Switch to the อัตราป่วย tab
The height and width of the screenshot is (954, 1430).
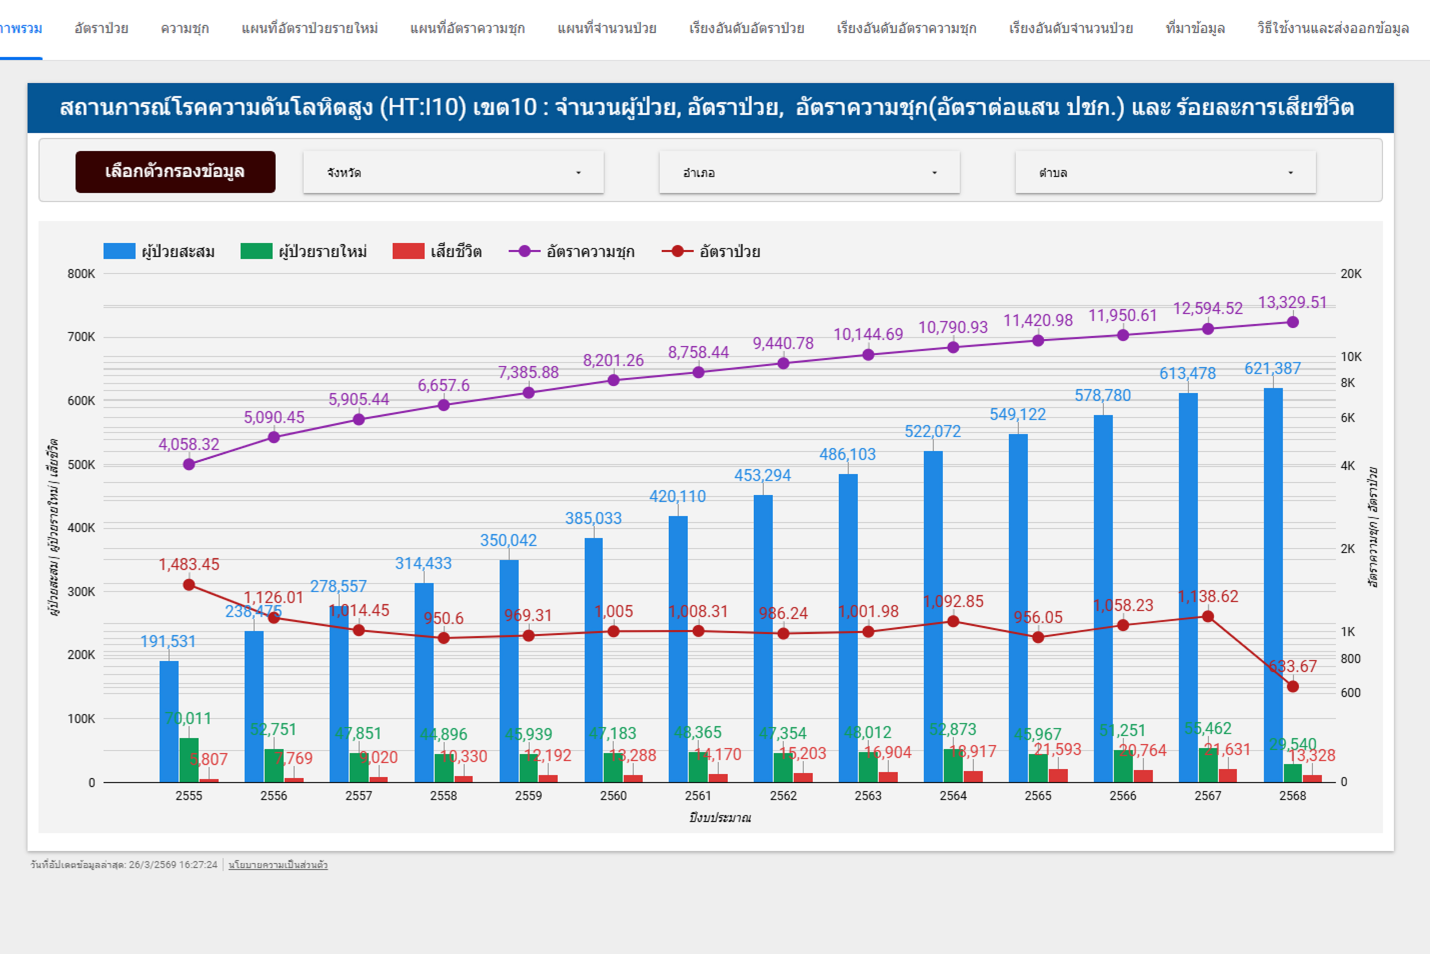coord(101,29)
